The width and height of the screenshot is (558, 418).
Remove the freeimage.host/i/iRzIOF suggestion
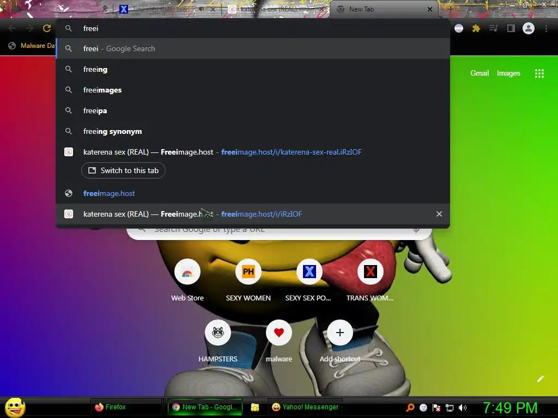coord(439,214)
